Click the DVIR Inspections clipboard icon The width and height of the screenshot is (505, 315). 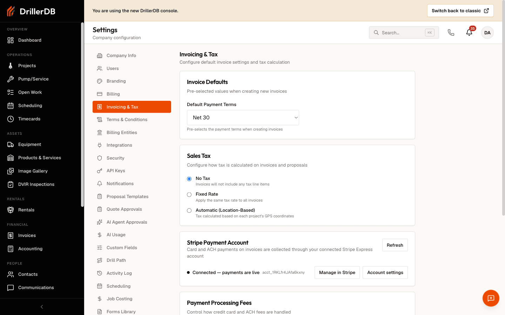(x=11, y=184)
